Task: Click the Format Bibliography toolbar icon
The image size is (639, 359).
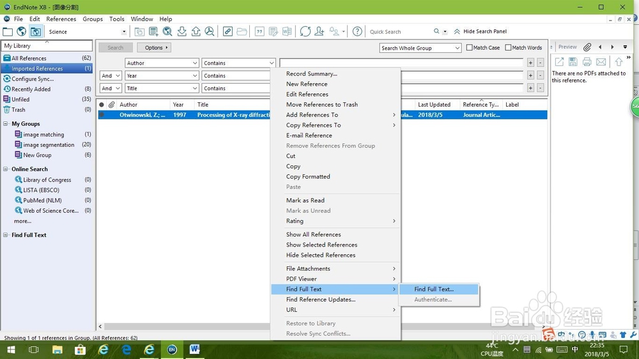Action: click(x=273, y=31)
